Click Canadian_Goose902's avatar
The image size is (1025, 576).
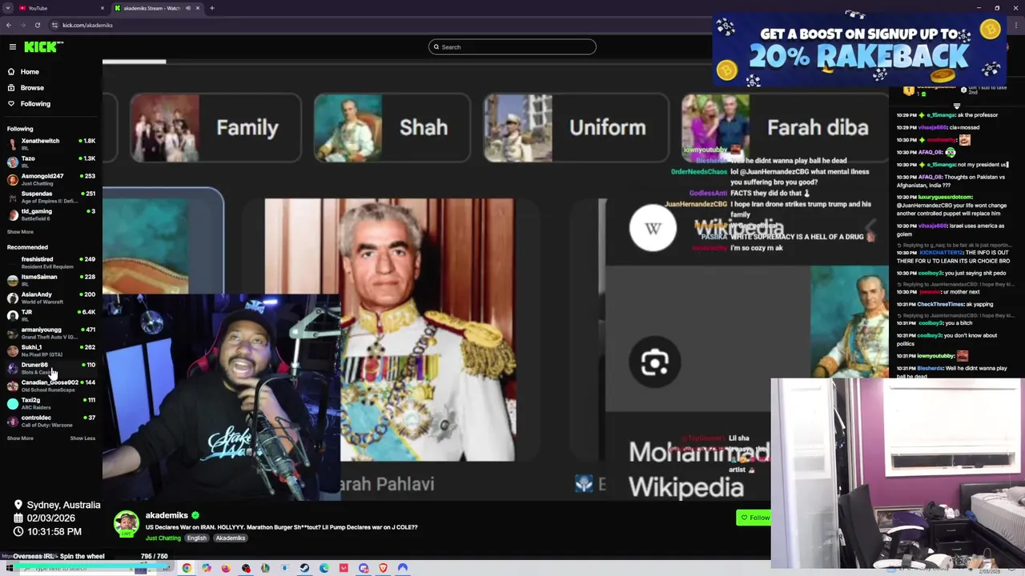tap(13, 386)
